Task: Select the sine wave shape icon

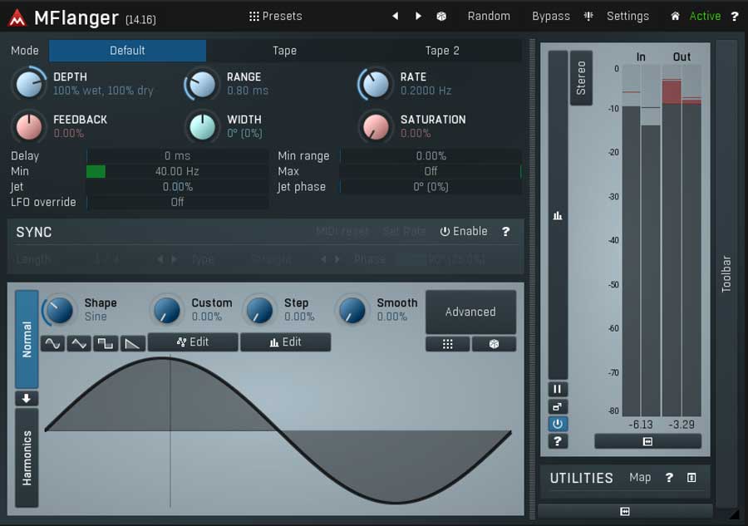Action: tap(53, 343)
